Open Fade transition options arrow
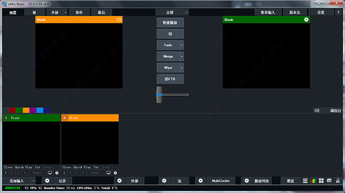Screen dimensions: 345x193 point(182,45)
